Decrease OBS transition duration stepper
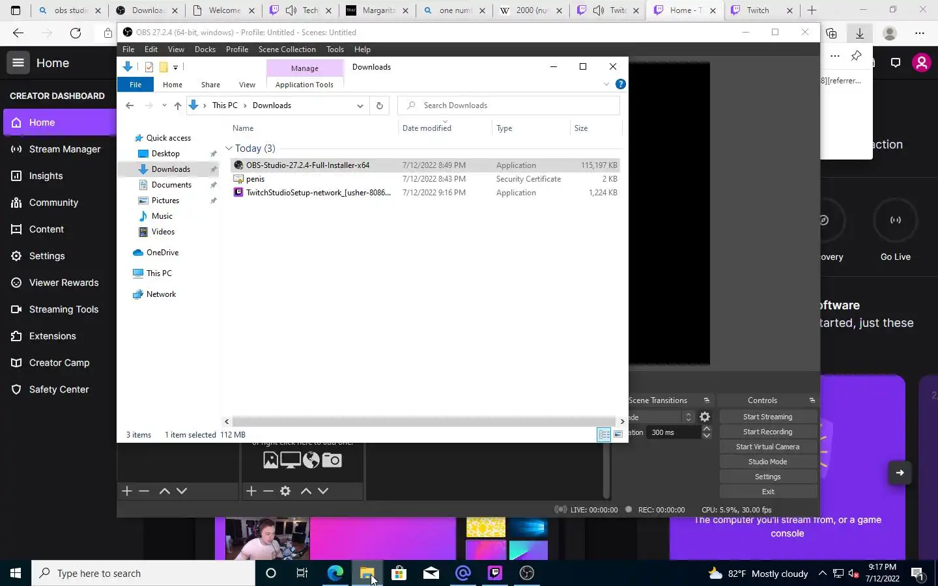Screen dimensions: 938x586 [x=707, y=436]
